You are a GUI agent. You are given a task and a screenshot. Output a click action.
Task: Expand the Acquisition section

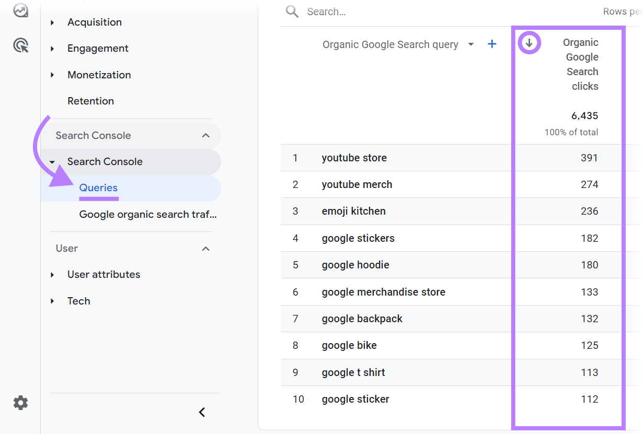point(52,22)
